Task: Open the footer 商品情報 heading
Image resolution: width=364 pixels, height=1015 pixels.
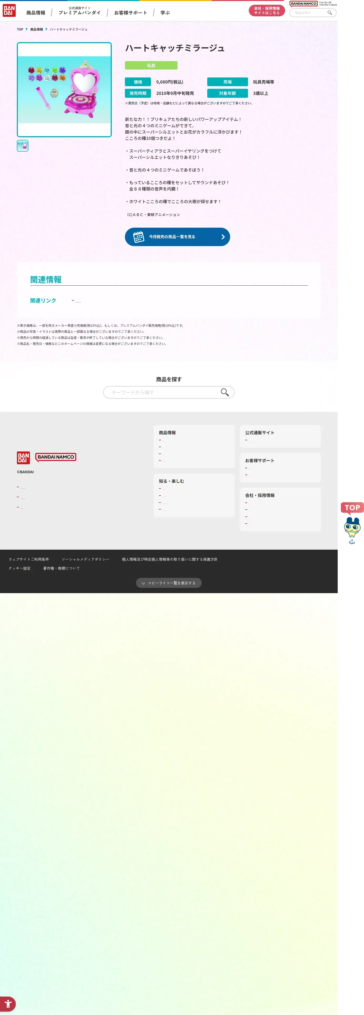Action: (x=167, y=433)
